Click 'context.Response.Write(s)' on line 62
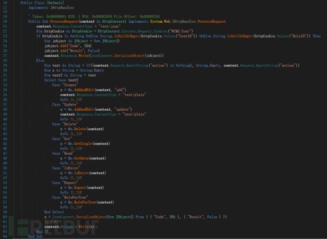Viewport: 327px width, 239px height. click(69, 227)
